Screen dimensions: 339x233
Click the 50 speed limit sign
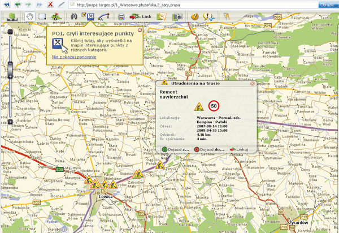[214, 105]
